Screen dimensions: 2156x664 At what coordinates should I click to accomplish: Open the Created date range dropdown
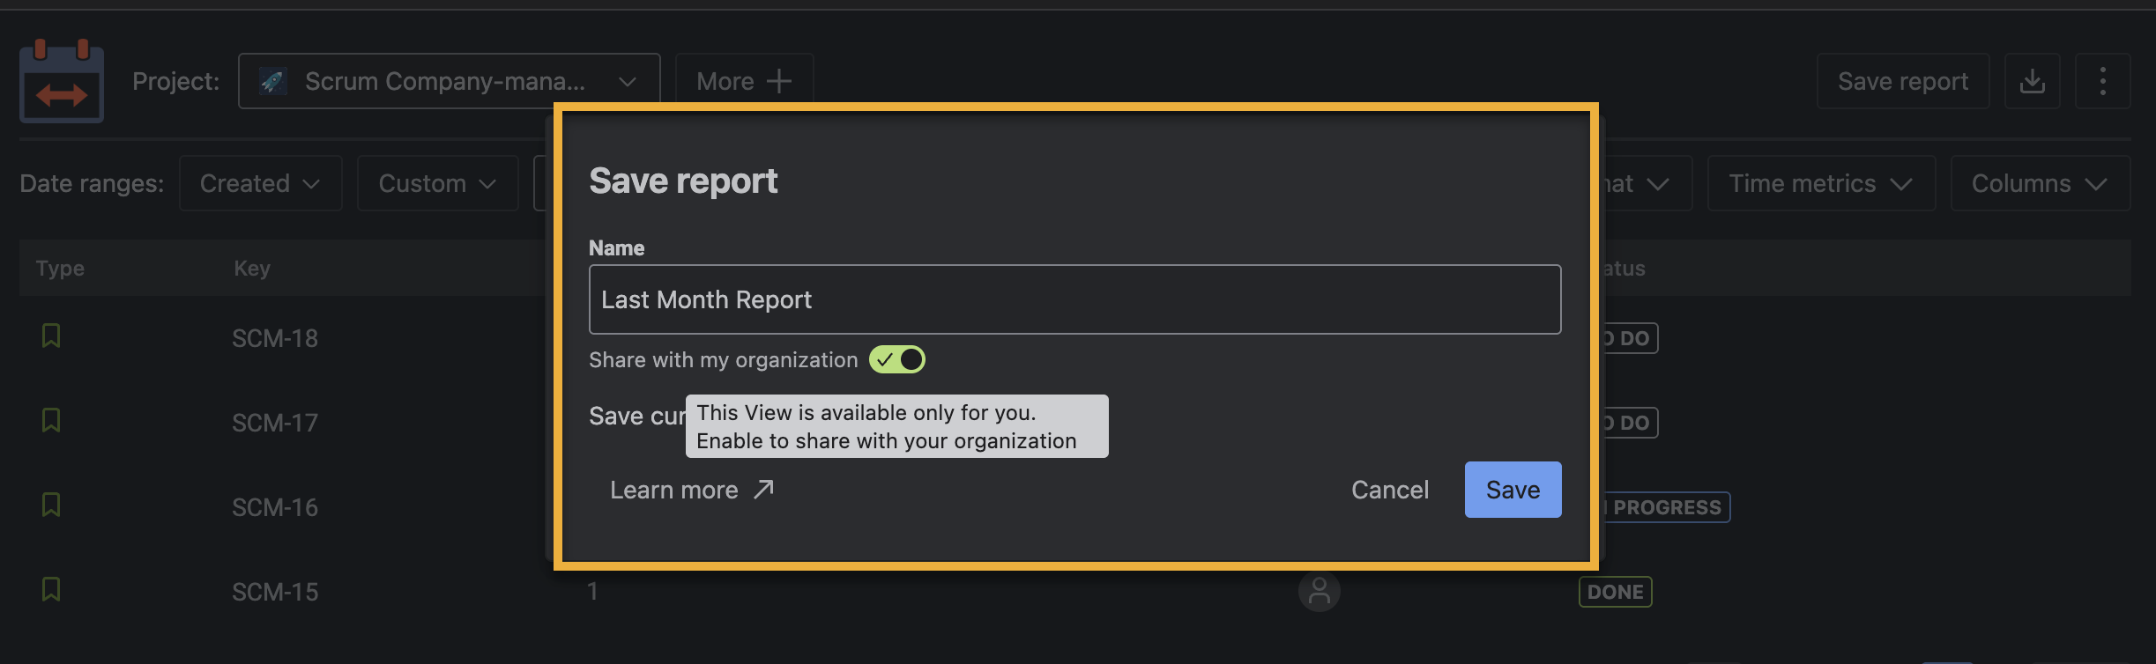[260, 183]
